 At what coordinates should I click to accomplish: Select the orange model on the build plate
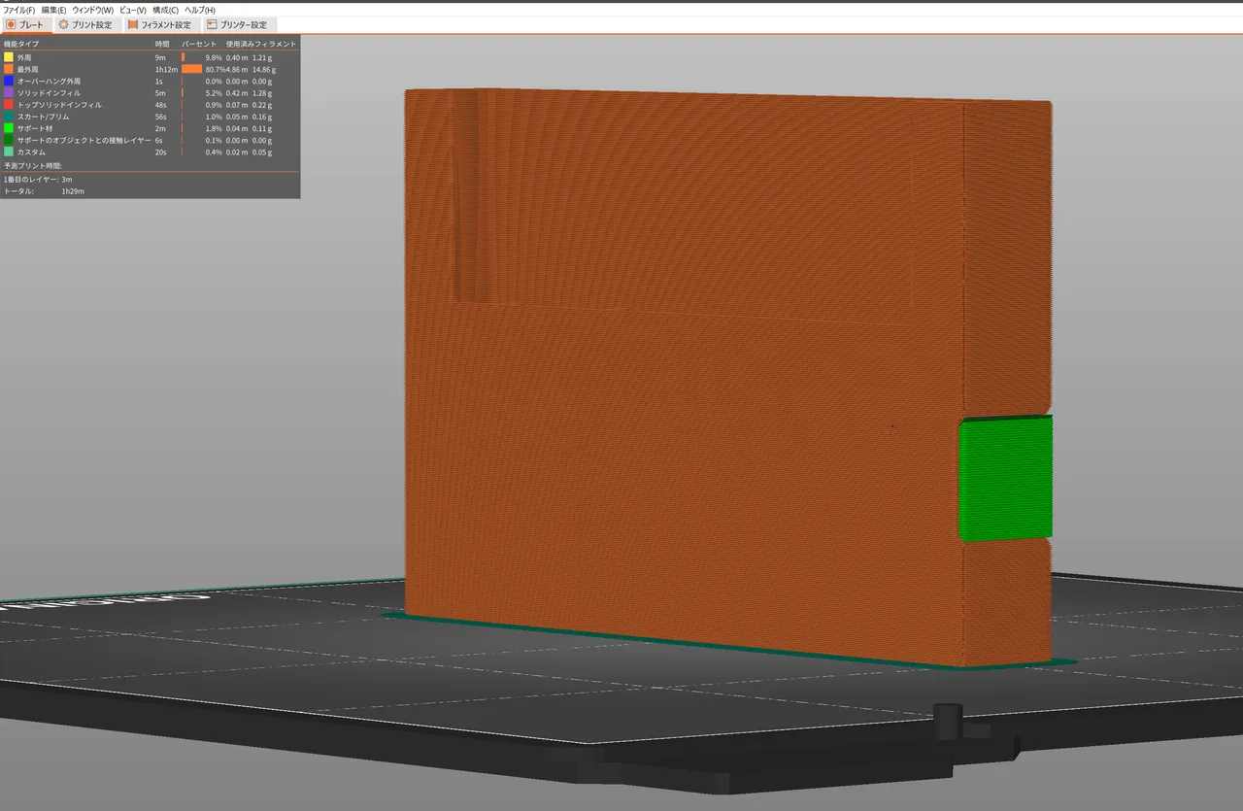680,369
